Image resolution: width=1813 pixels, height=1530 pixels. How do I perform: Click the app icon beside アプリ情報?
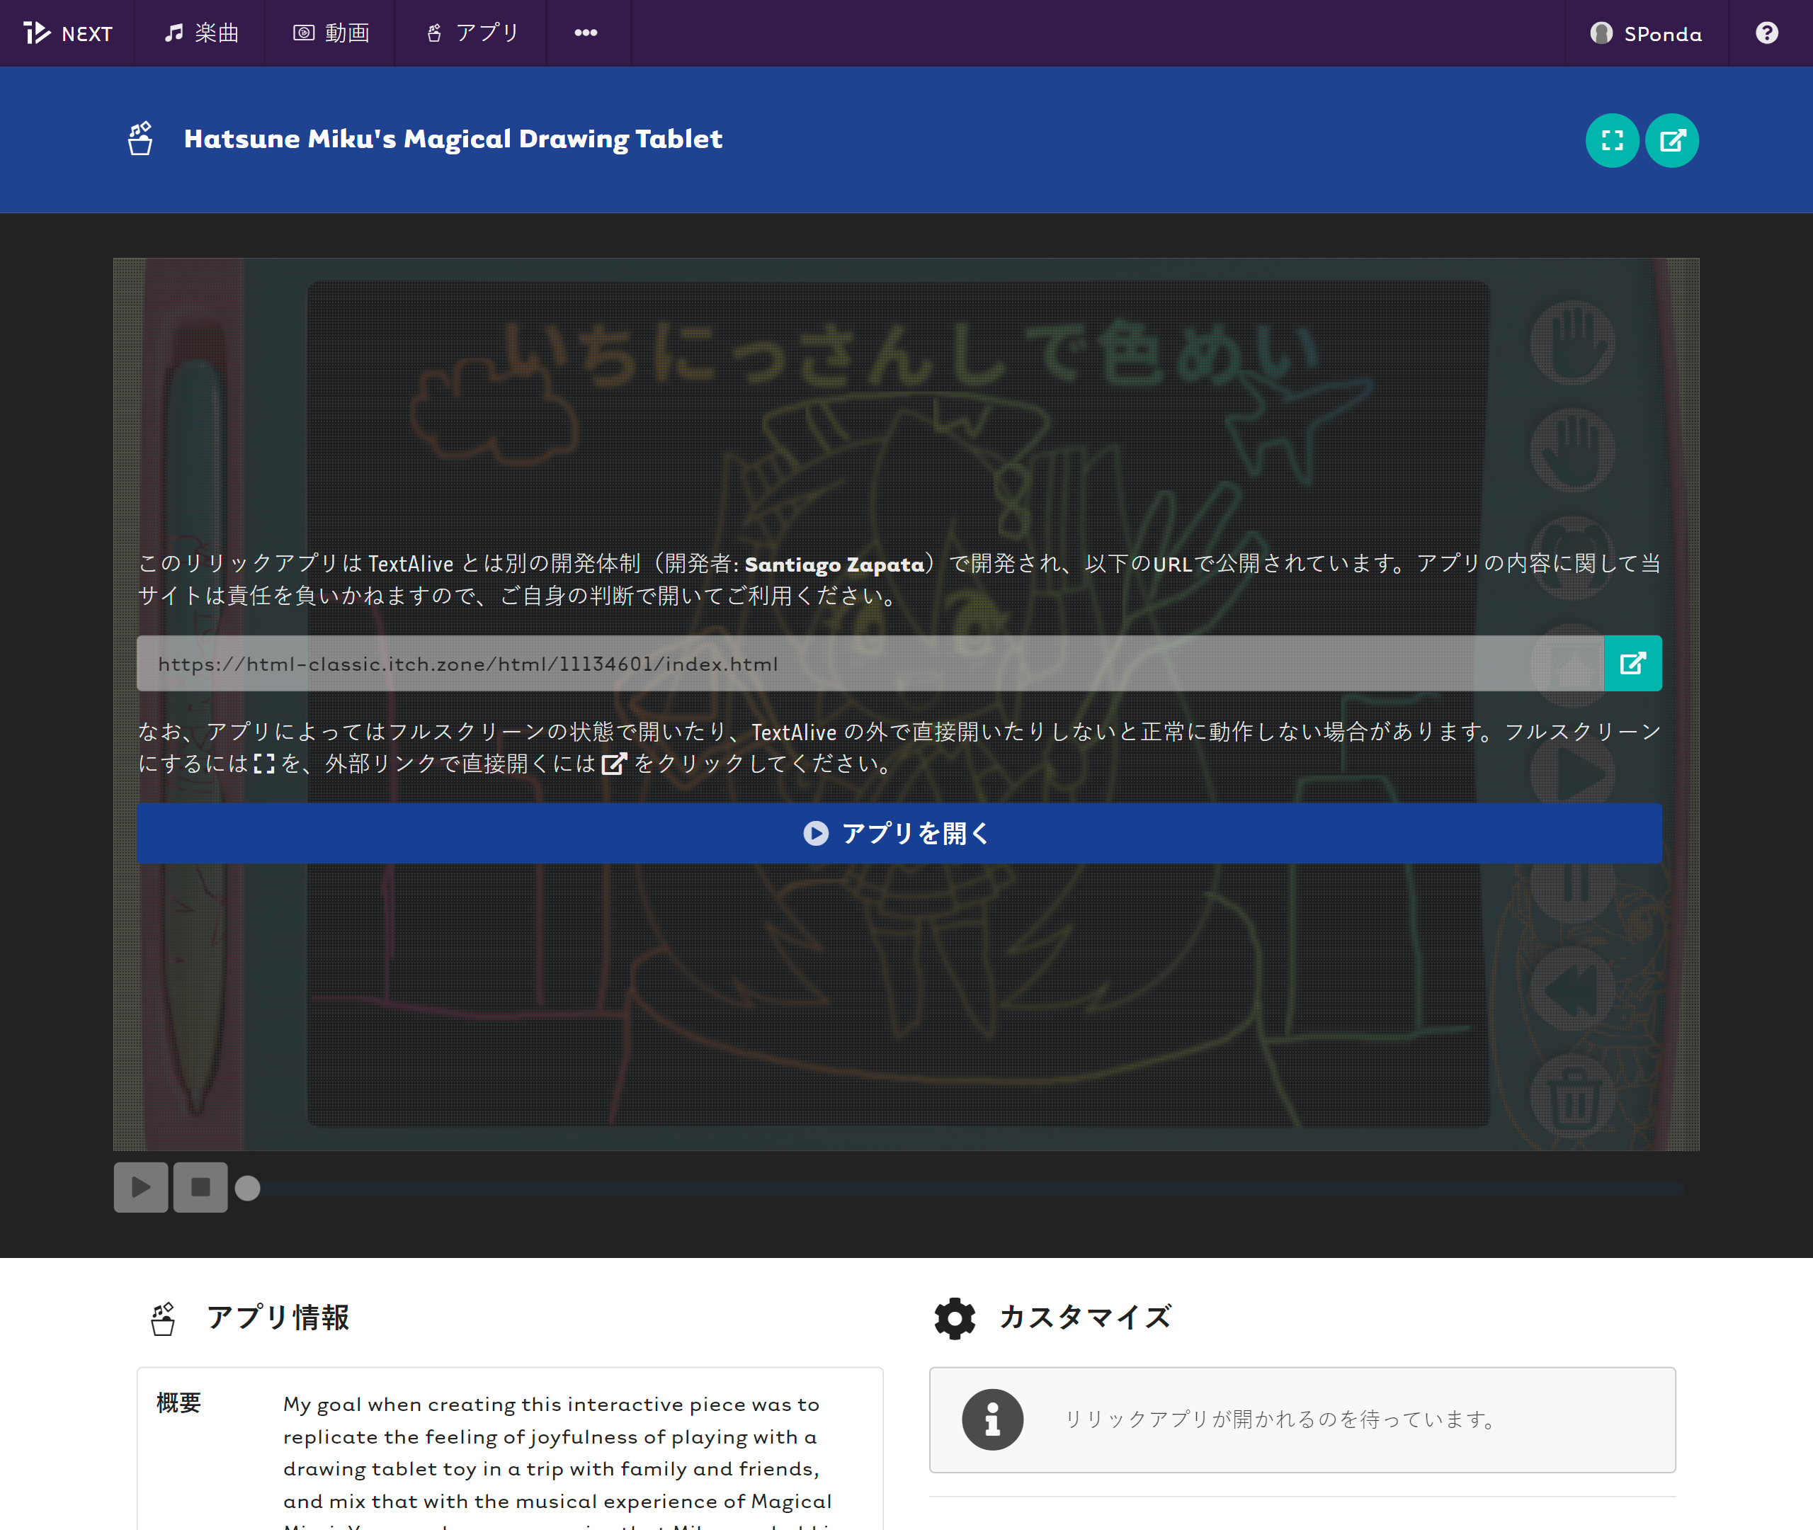coord(163,1318)
